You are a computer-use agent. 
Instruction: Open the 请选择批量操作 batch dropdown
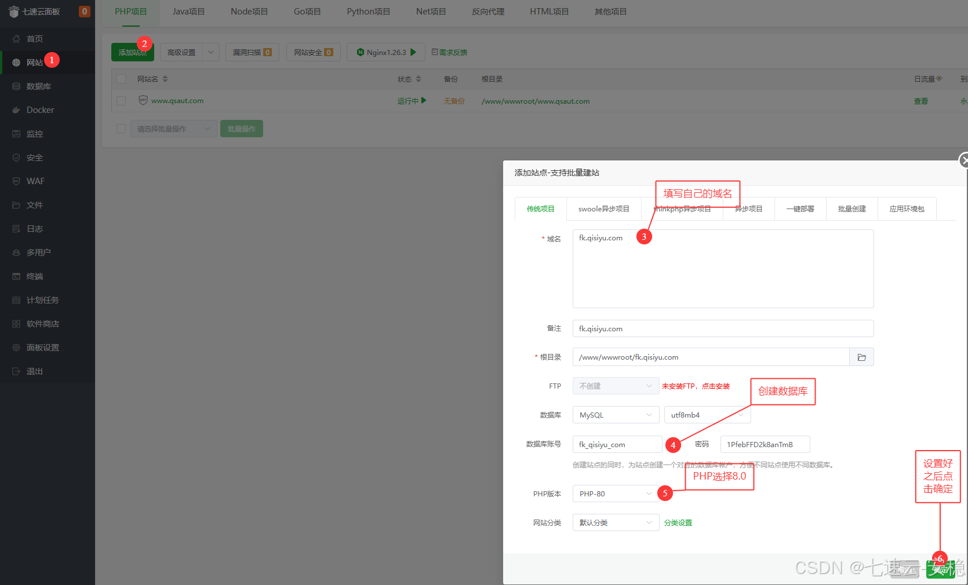coord(174,129)
